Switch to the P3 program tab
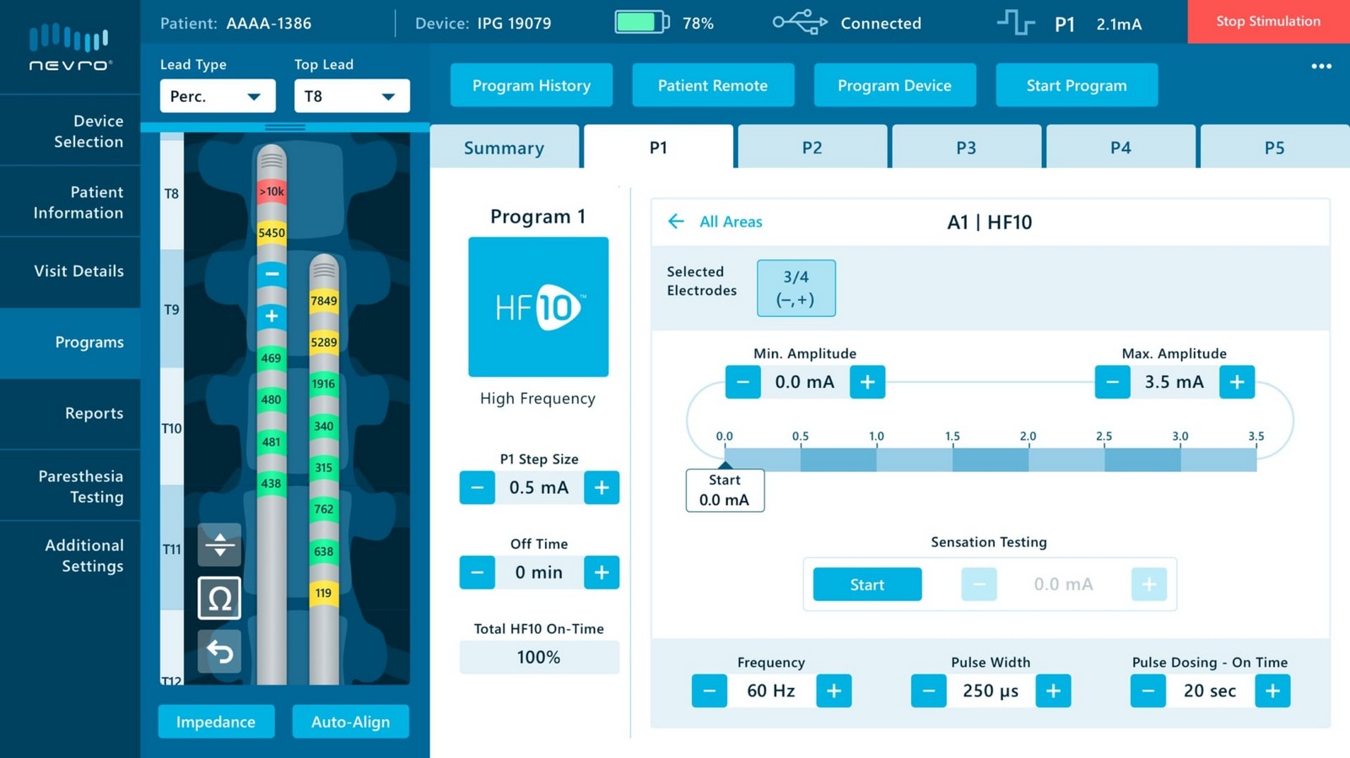This screenshot has height=758, width=1350. [966, 148]
